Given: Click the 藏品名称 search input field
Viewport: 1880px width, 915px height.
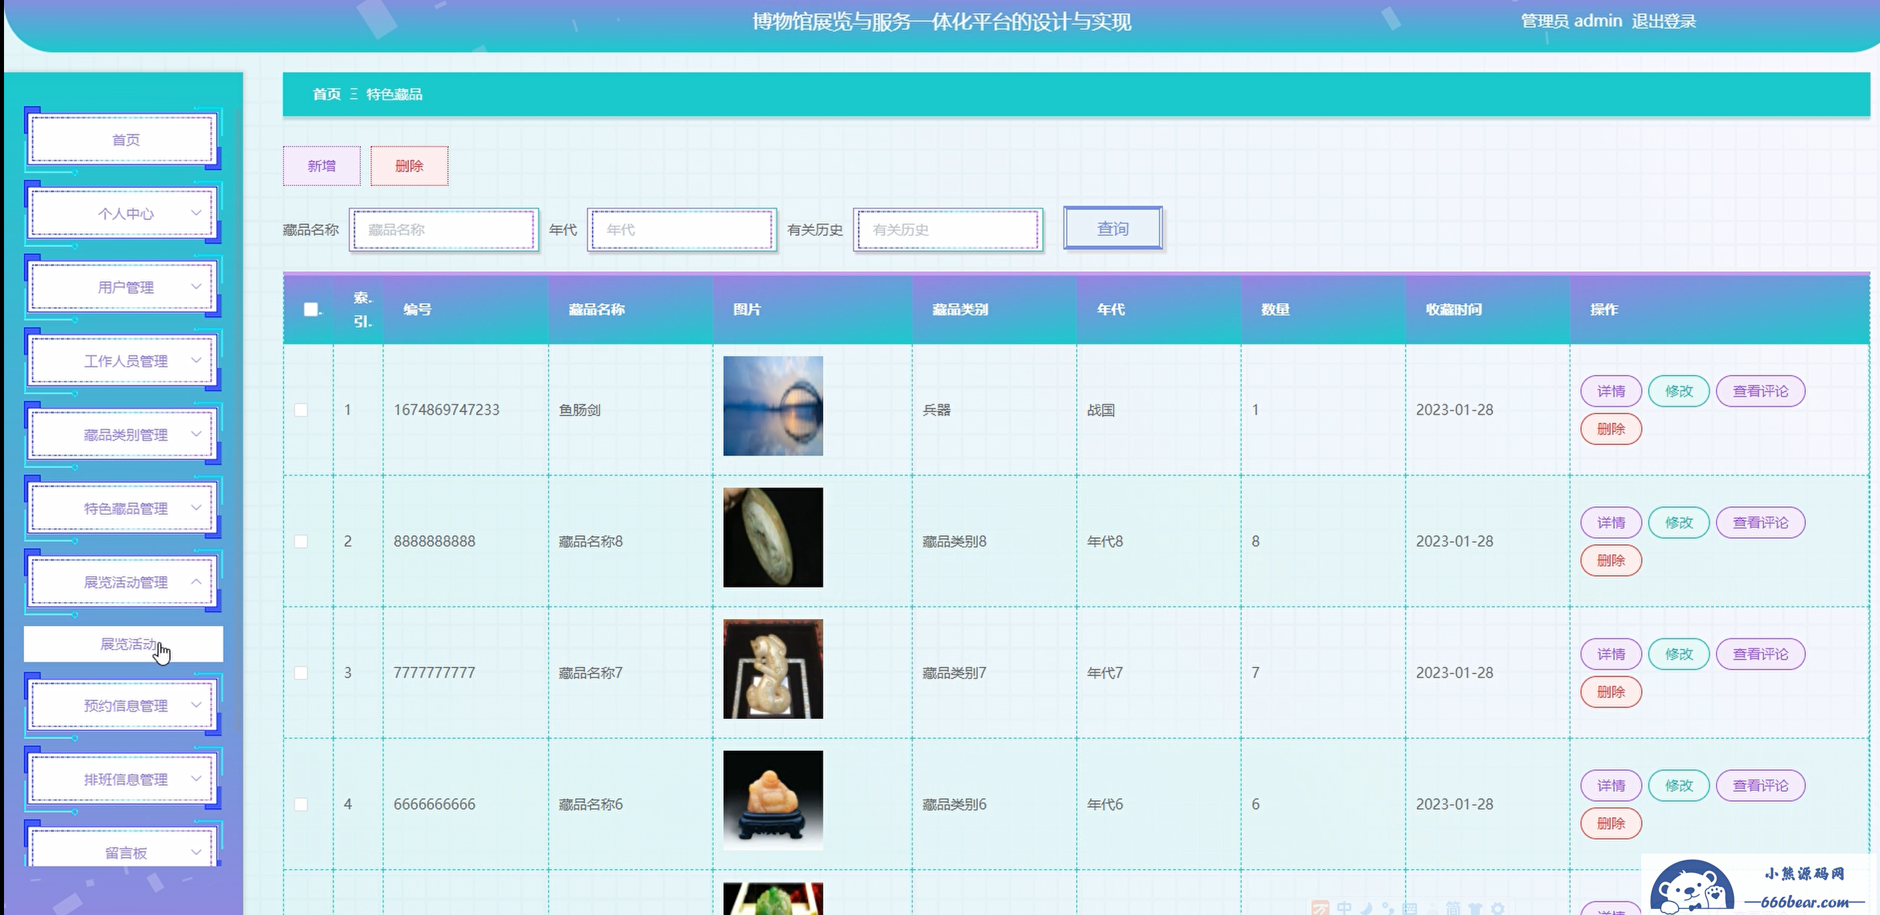Looking at the screenshot, I should pos(444,230).
